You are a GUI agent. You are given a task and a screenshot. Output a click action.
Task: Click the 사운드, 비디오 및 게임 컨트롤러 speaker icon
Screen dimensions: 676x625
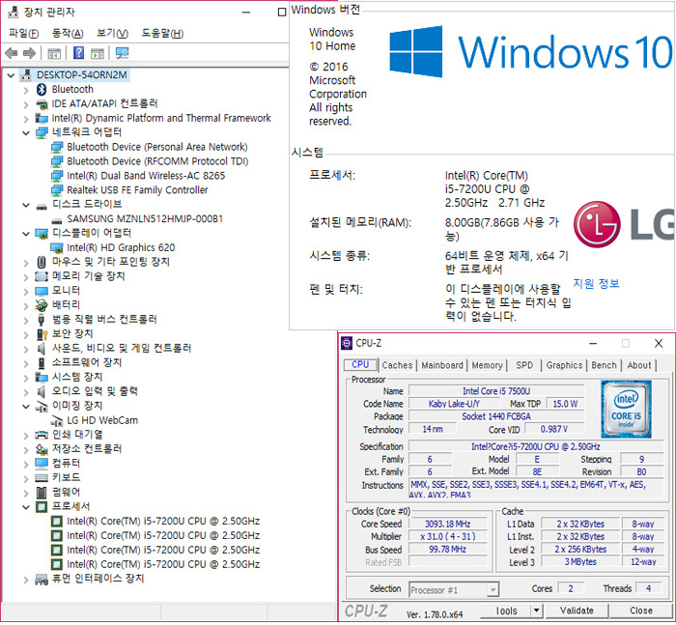[x=42, y=349]
